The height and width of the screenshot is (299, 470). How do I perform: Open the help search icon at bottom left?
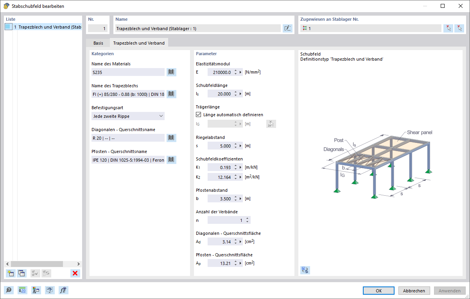pyautogui.click(x=9, y=290)
